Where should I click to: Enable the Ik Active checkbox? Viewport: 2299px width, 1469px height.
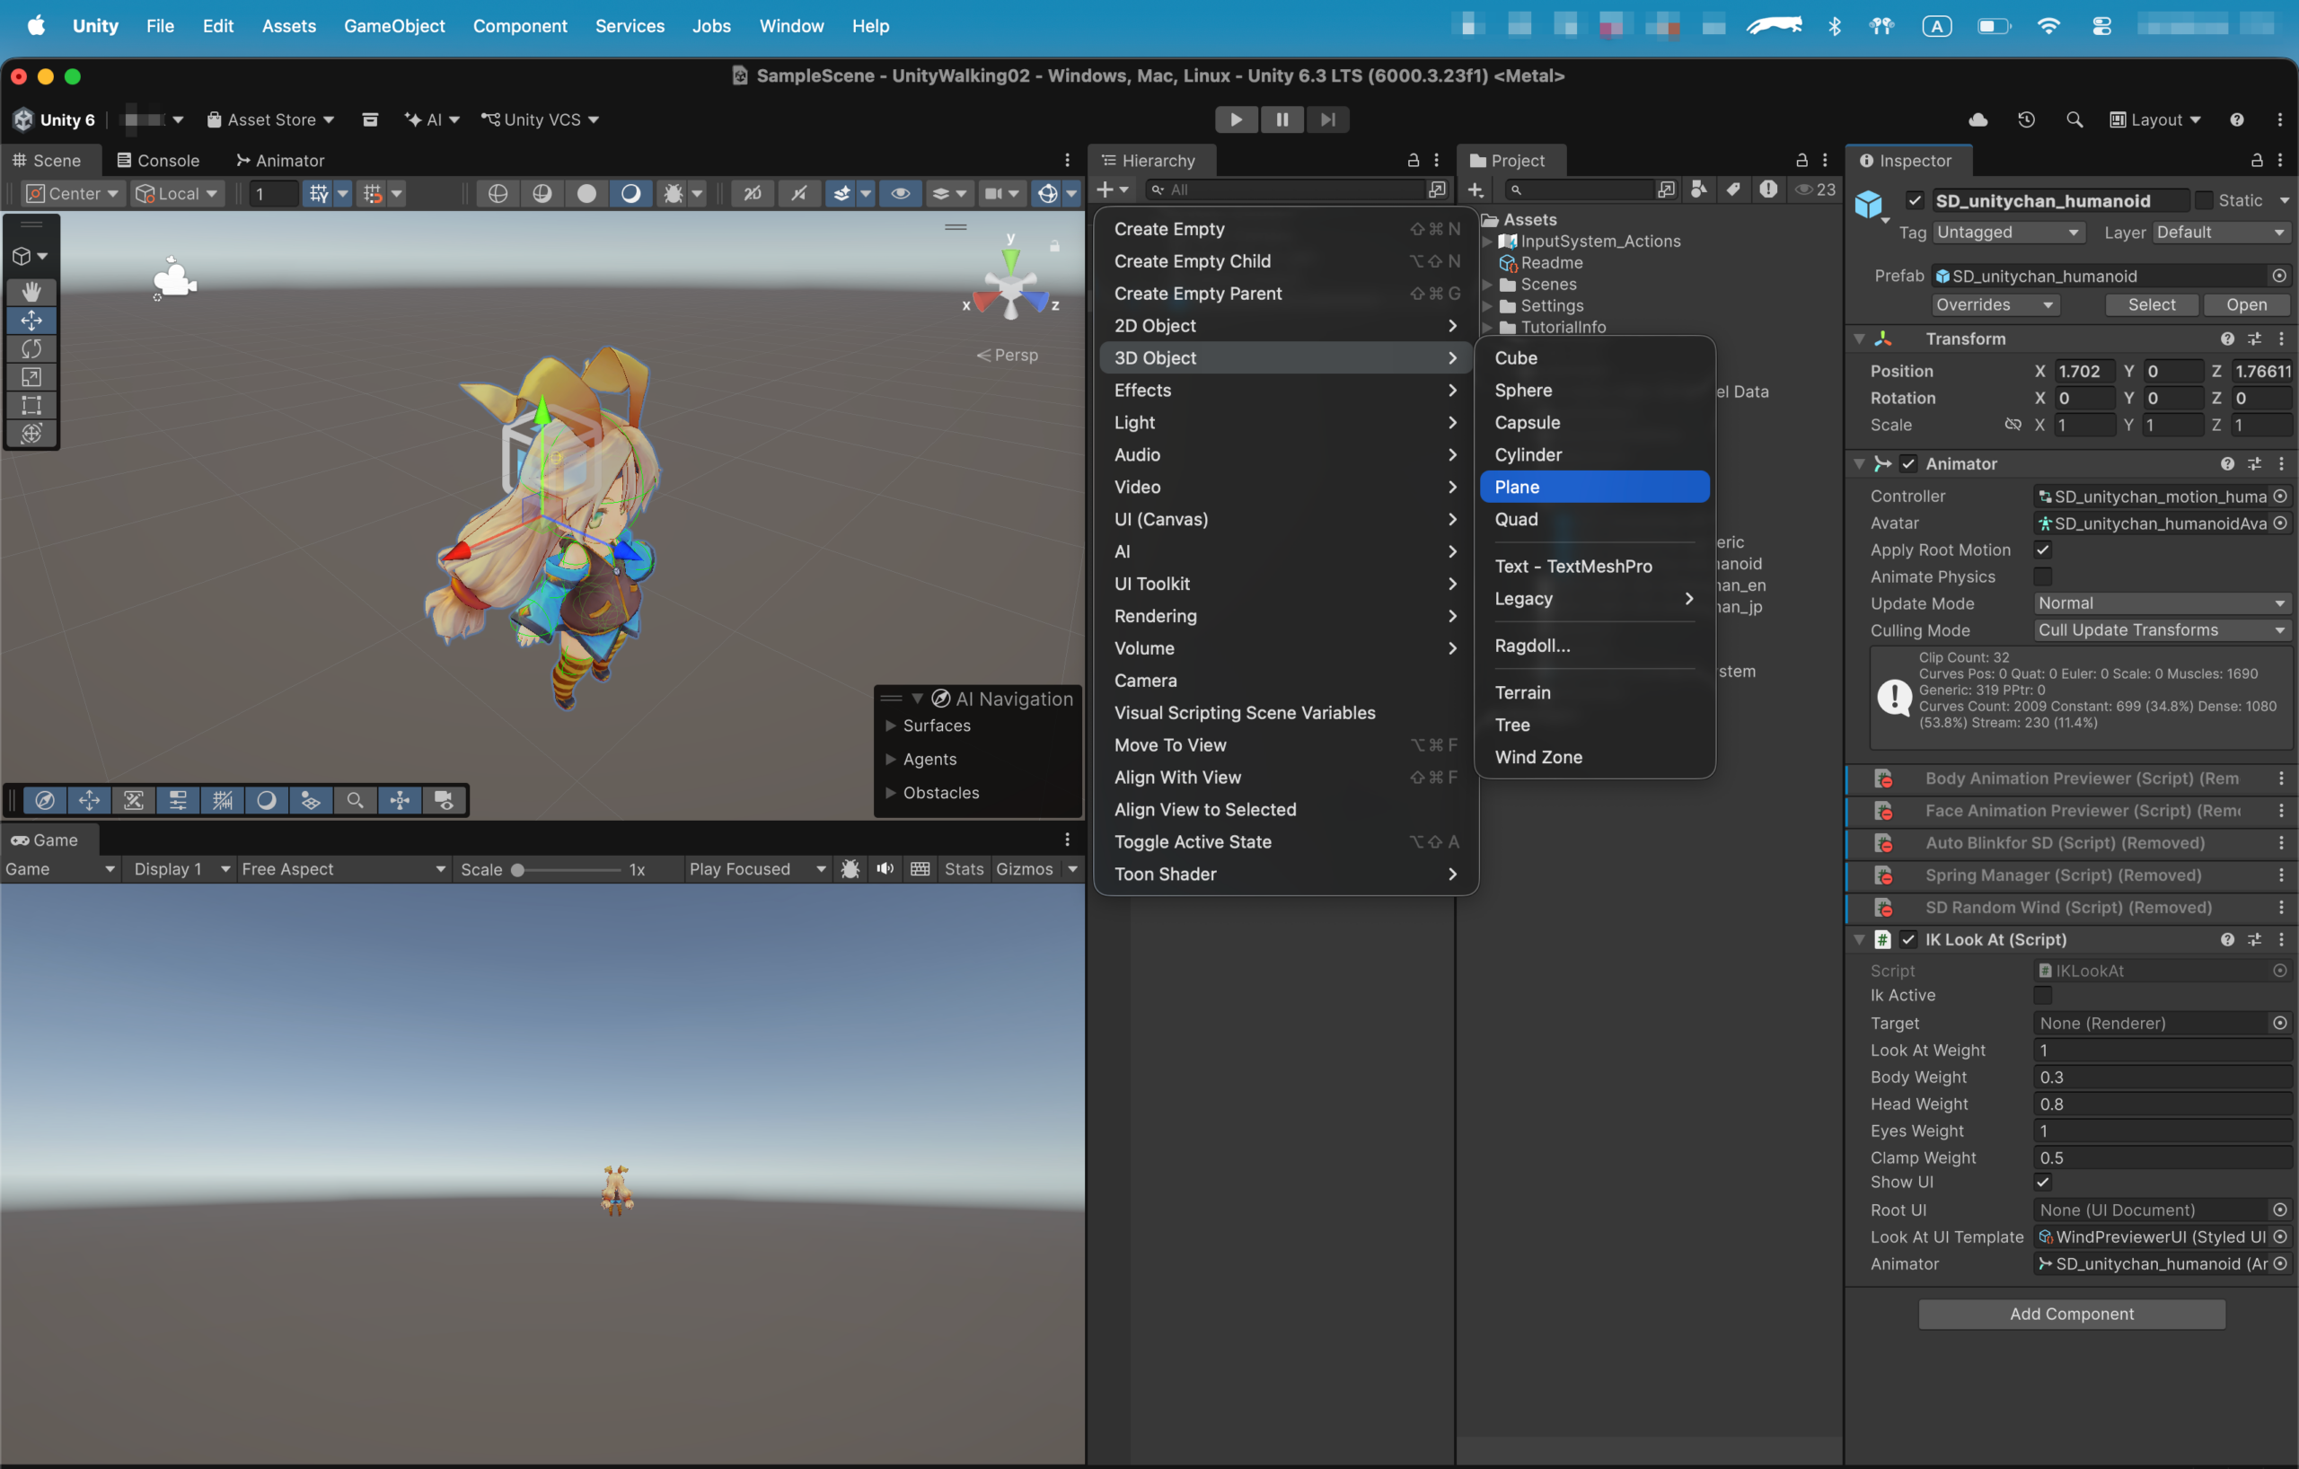click(x=2042, y=996)
